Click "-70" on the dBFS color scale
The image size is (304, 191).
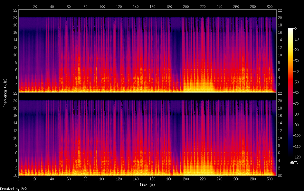pyautogui.click(x=296, y=103)
